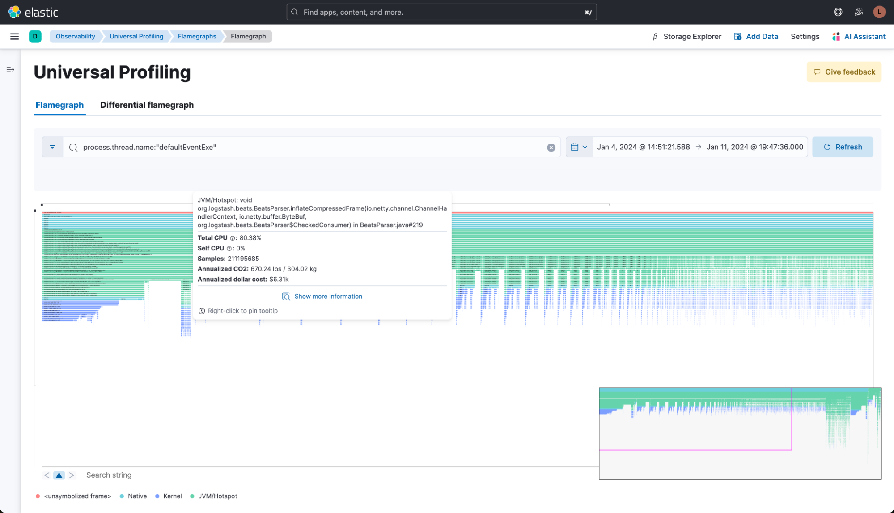Click the flamegraph minimap overview
This screenshot has width=894, height=513.
(740, 433)
